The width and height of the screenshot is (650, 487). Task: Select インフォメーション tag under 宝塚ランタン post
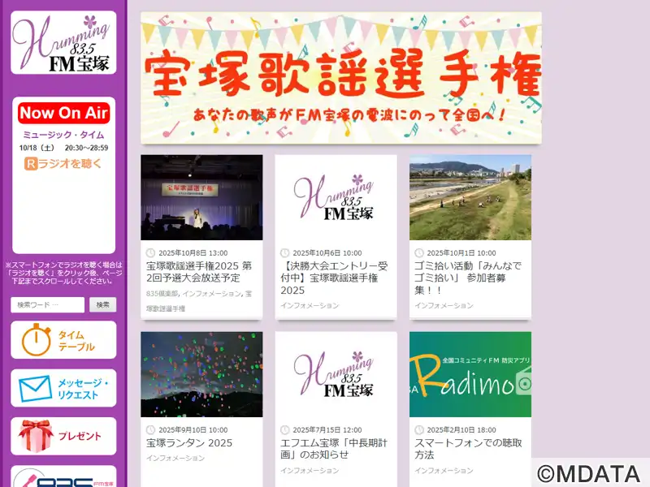[175, 459]
